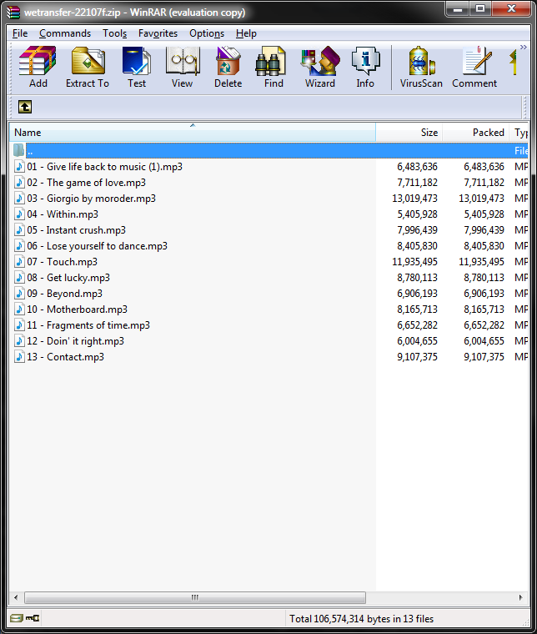Viewport: 537px width, 634px height.
Task: Open the archive Comment tool
Action: click(x=474, y=67)
